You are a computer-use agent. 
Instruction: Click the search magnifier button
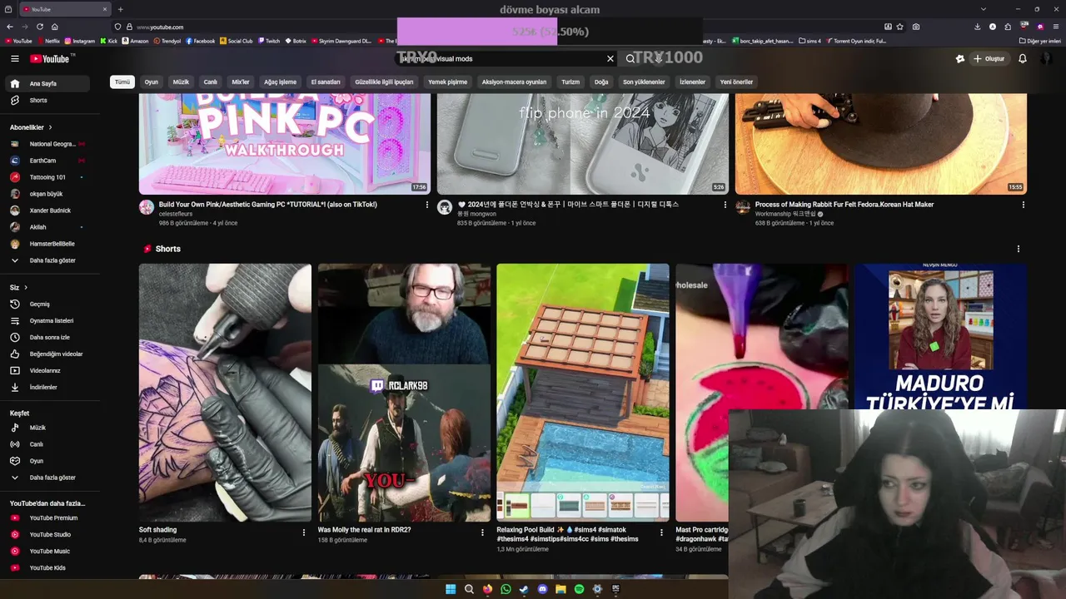pyautogui.click(x=630, y=59)
